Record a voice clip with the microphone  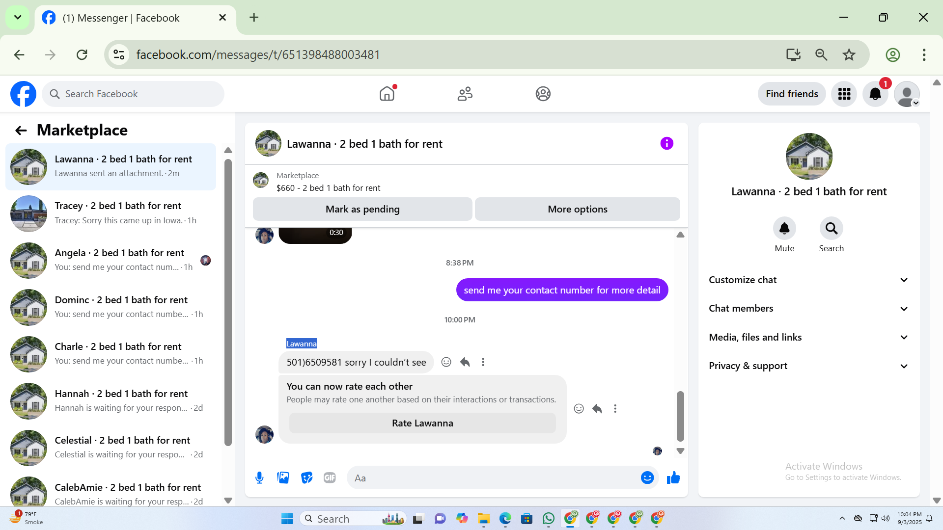tap(259, 477)
